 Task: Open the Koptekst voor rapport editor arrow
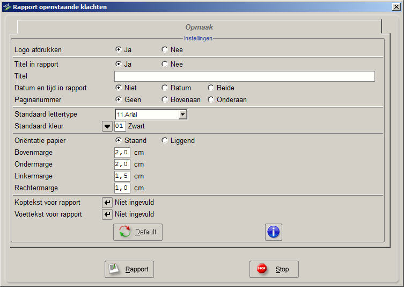107,203
